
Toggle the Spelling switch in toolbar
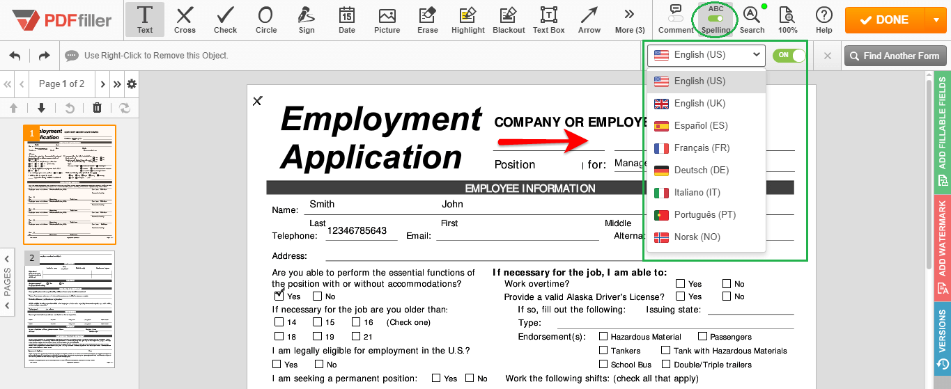tap(716, 18)
